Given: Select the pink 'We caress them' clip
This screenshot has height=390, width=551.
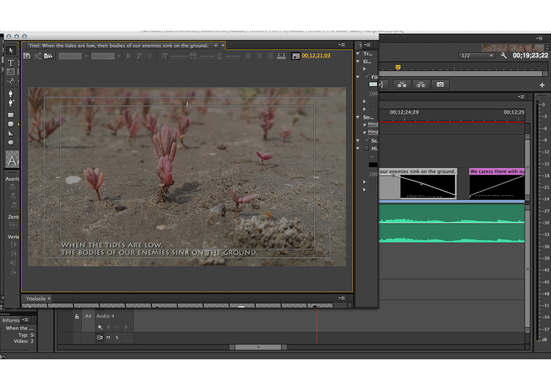Looking at the screenshot, I should (497, 171).
